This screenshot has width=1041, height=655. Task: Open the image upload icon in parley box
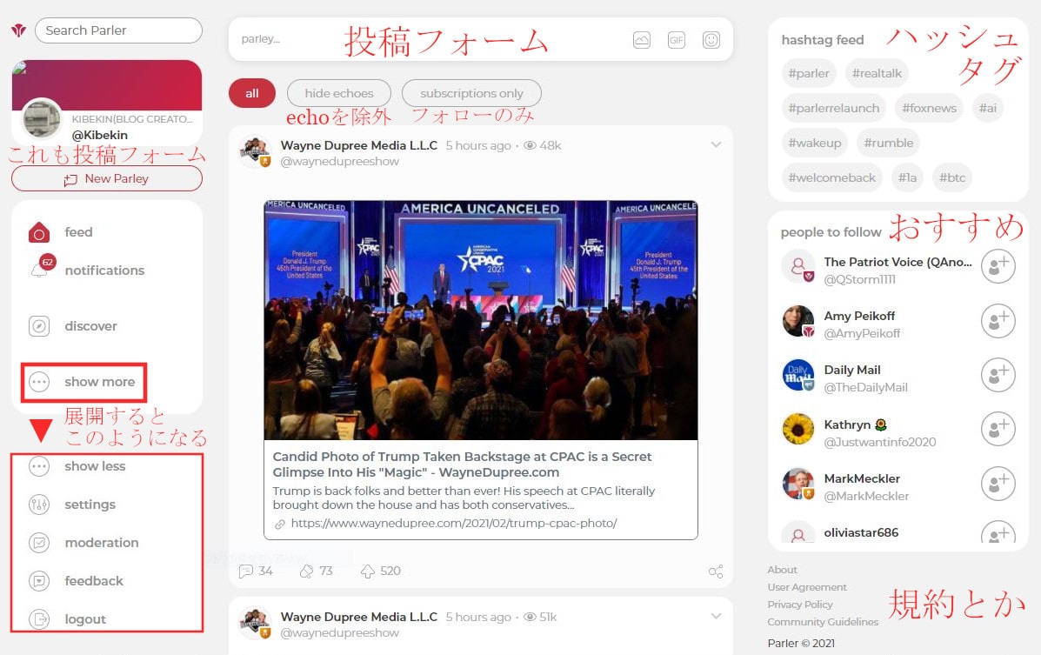coord(641,40)
